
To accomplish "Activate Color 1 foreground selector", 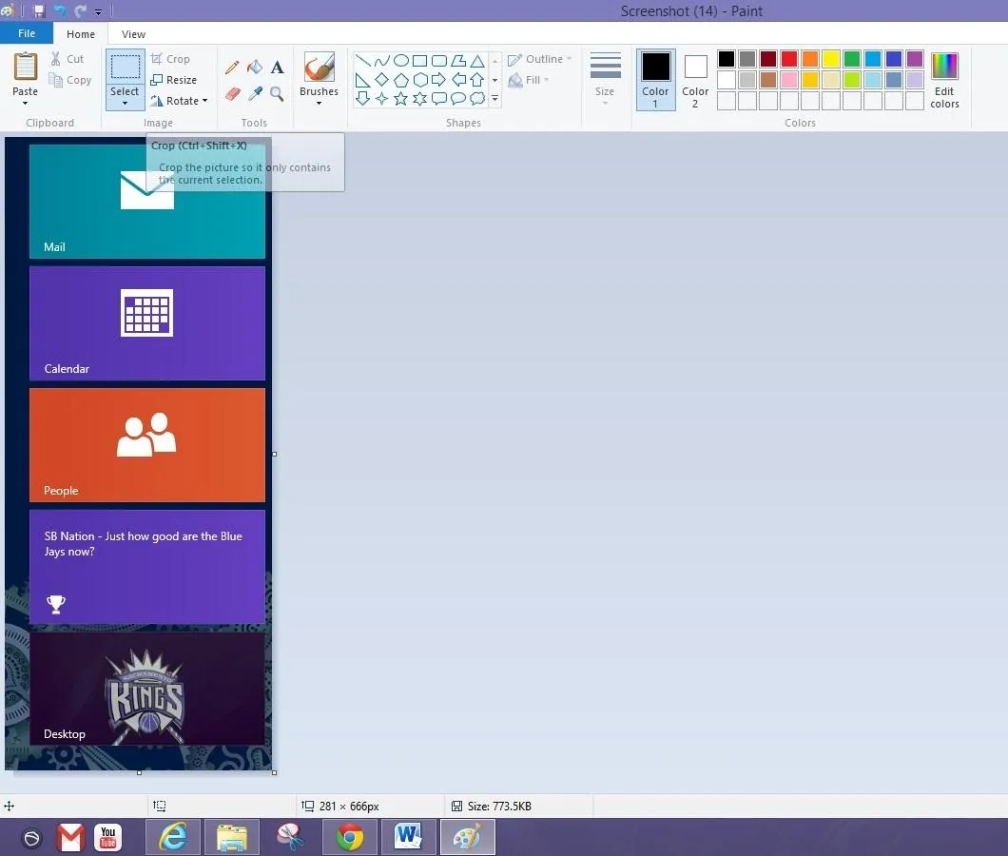I will 656,80.
